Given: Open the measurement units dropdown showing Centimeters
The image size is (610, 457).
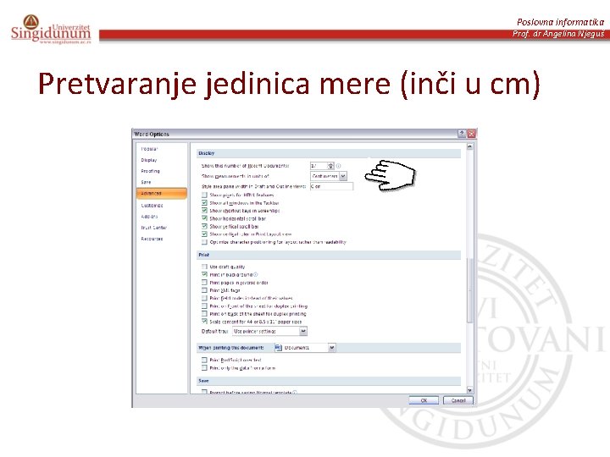Looking at the screenshot, I should pyautogui.click(x=329, y=176).
